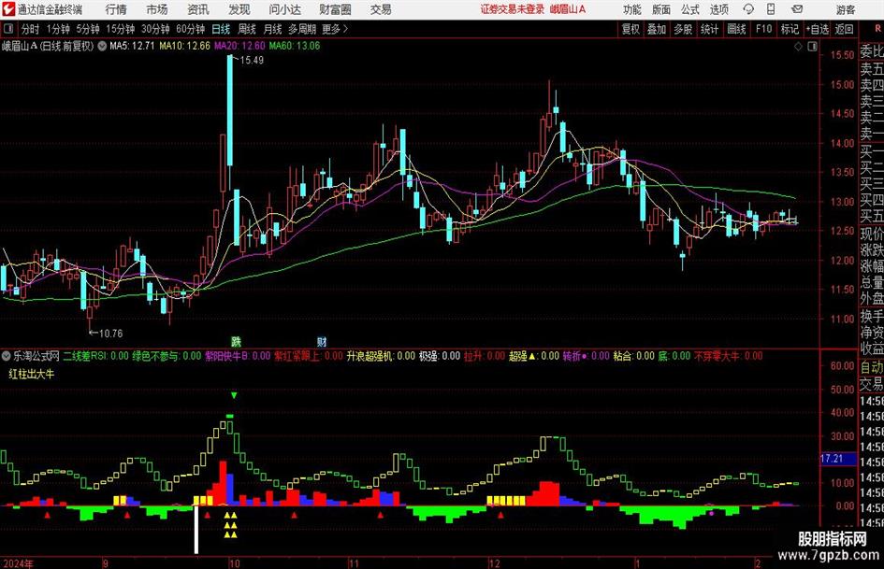The image size is (884, 569).
Task: Open F10 company info
Action: [763, 29]
